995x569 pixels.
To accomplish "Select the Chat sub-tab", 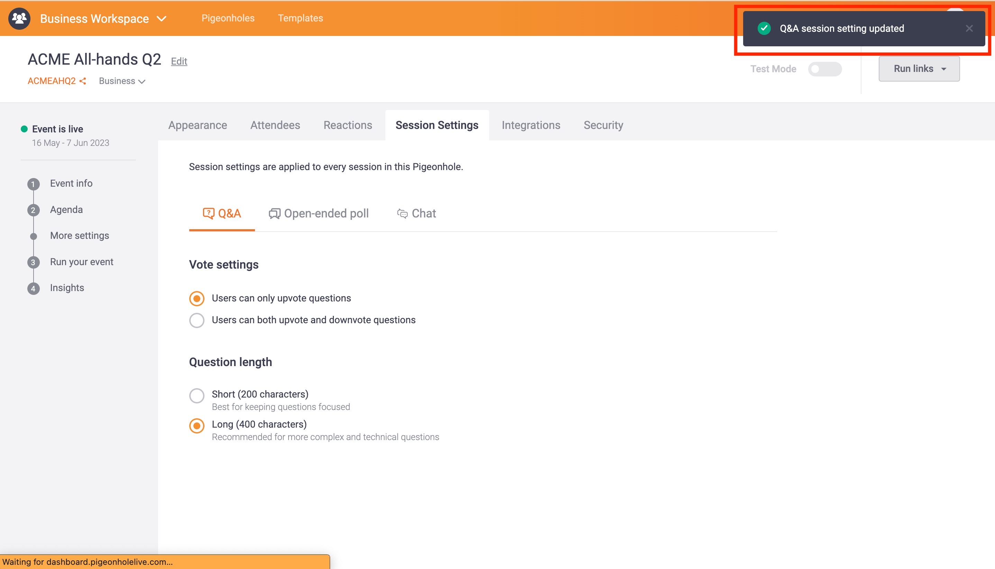I will click(x=416, y=213).
